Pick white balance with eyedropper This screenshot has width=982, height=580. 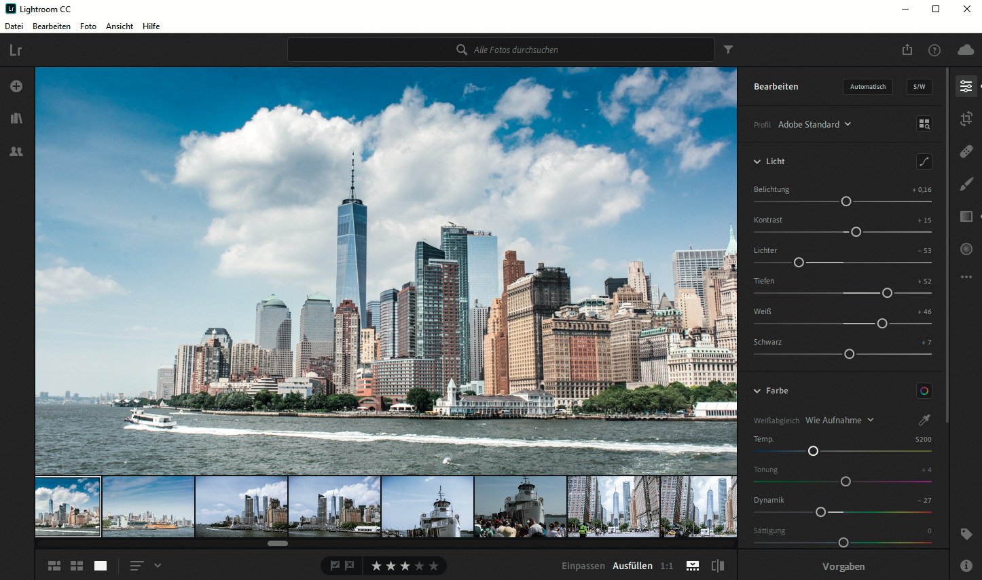pyautogui.click(x=924, y=420)
